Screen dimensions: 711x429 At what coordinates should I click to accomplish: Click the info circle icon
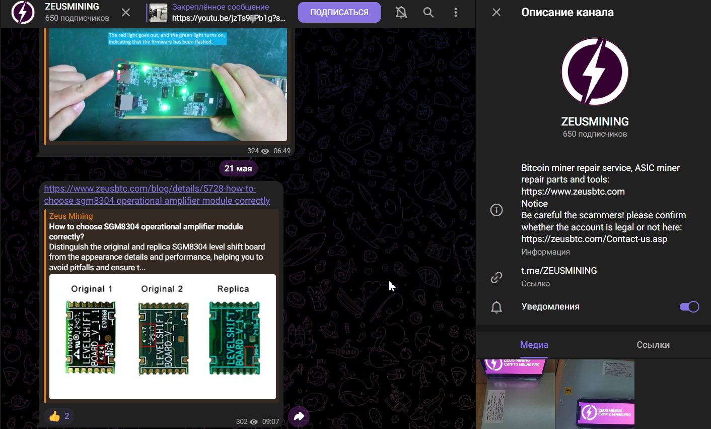coord(496,210)
